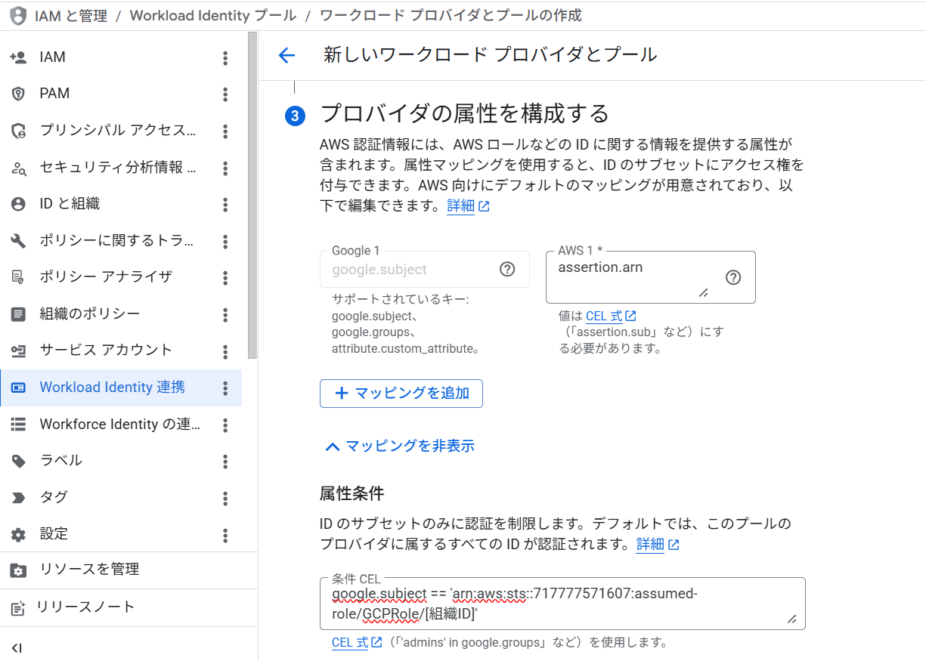Click the wrench icon for ポリシーに関するトラ…
926x661 pixels.
click(x=18, y=241)
